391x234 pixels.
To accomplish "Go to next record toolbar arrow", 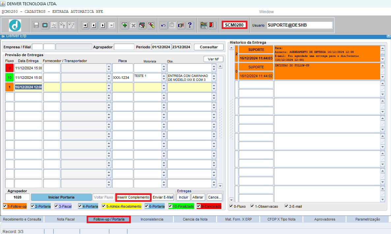I will pos(103,25).
